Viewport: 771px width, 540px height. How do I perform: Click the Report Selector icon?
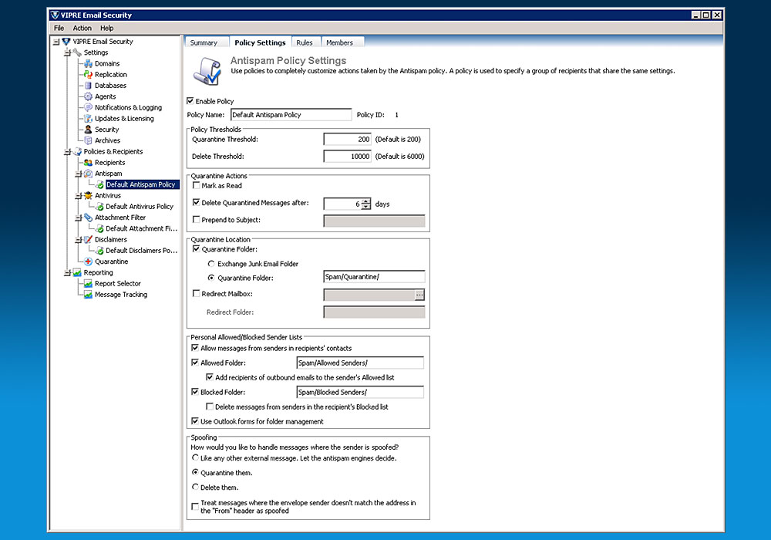(x=88, y=284)
